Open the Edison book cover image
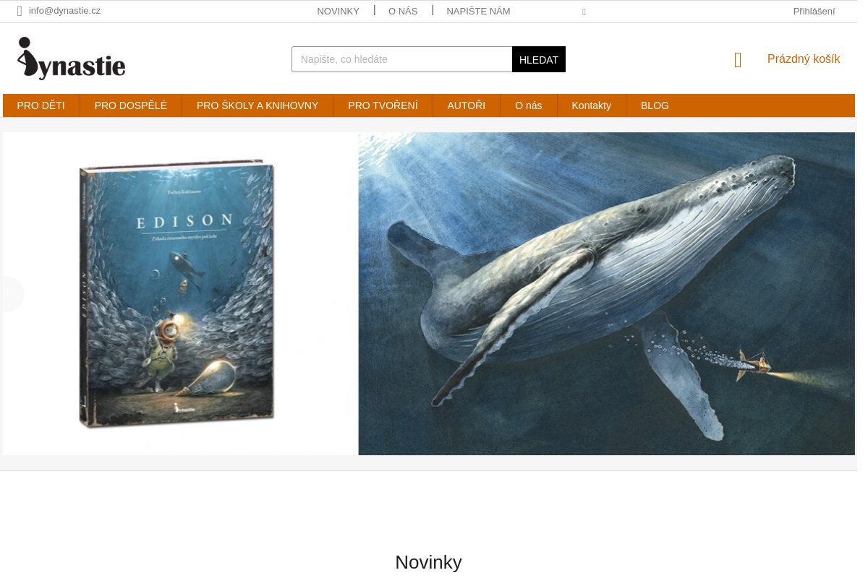Image resolution: width=868 pixels, height=578 pixels. click(x=178, y=293)
